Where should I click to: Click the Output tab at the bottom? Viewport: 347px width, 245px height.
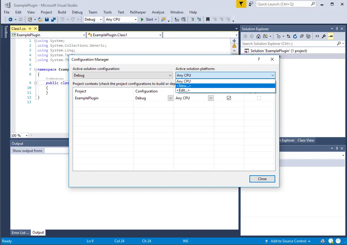(x=38, y=232)
